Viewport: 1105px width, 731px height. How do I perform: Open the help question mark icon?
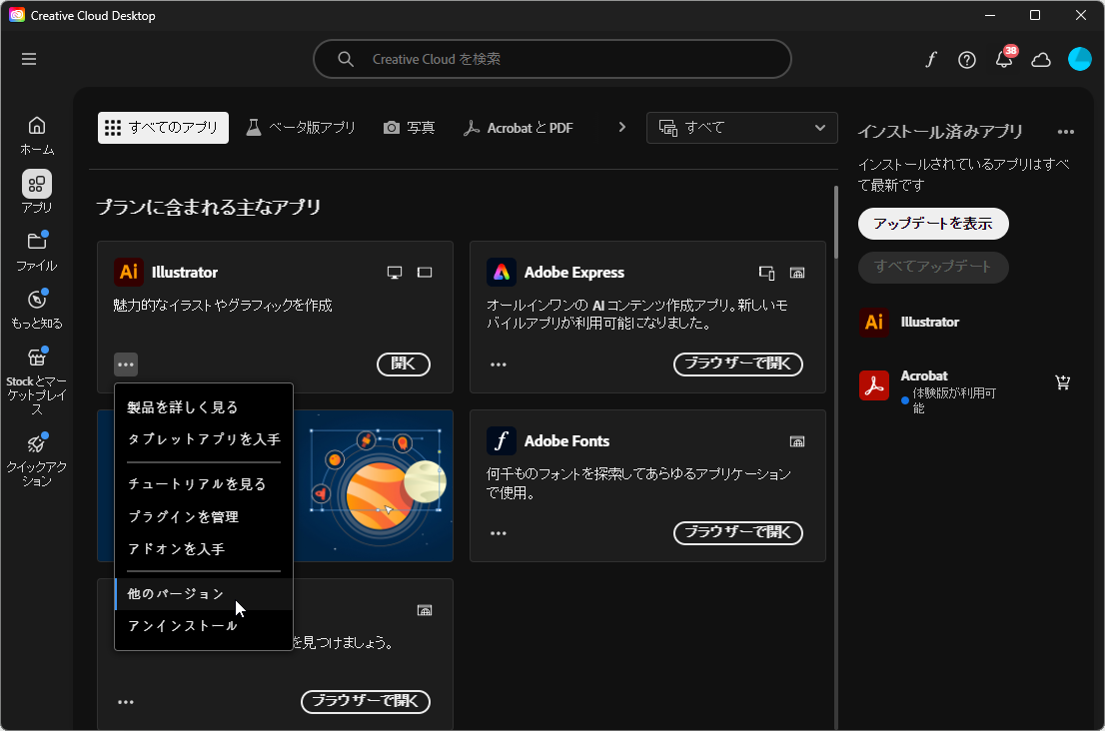pyautogui.click(x=966, y=60)
